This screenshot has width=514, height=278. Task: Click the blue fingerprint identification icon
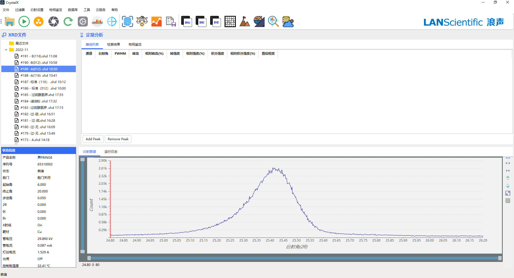pos(127,21)
